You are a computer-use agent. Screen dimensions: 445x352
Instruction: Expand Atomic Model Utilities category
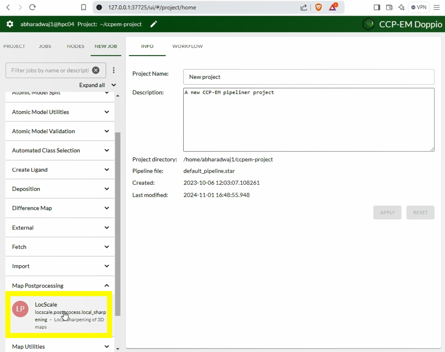click(60, 112)
